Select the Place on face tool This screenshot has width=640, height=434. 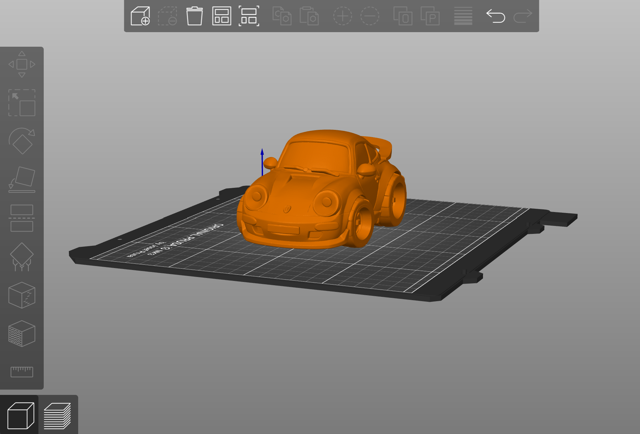22,180
